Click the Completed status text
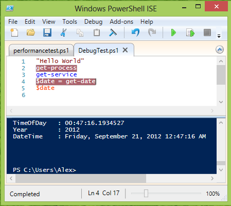 coord(25,194)
